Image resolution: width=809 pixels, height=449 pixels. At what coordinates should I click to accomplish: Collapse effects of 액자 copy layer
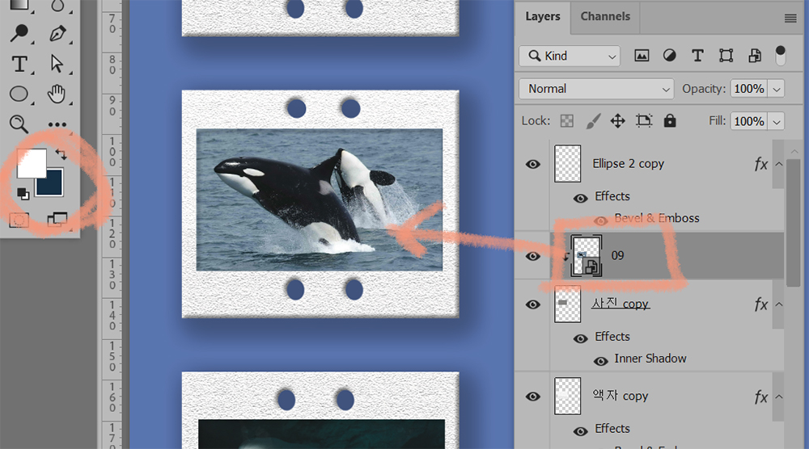[x=779, y=397]
